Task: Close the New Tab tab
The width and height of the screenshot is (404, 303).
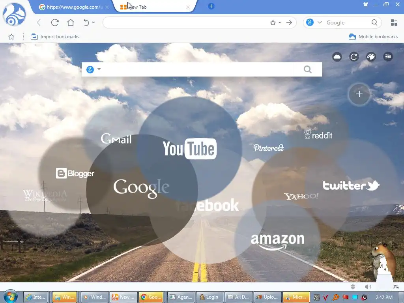Action: point(188,7)
